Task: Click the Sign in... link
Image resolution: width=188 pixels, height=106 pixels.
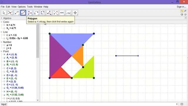Action: [x=182, y=7]
